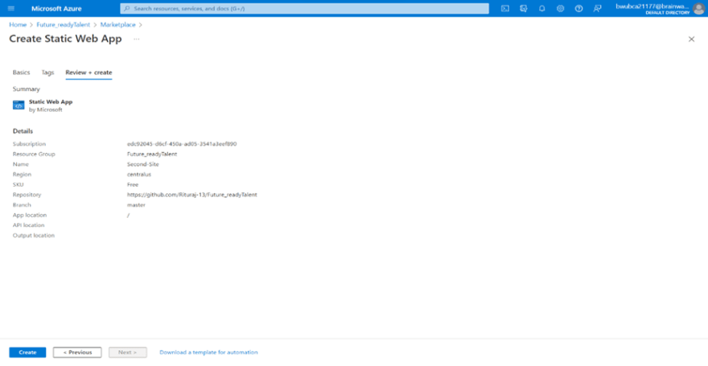Click the user account avatar
The height and width of the screenshot is (366, 708).
698,9
